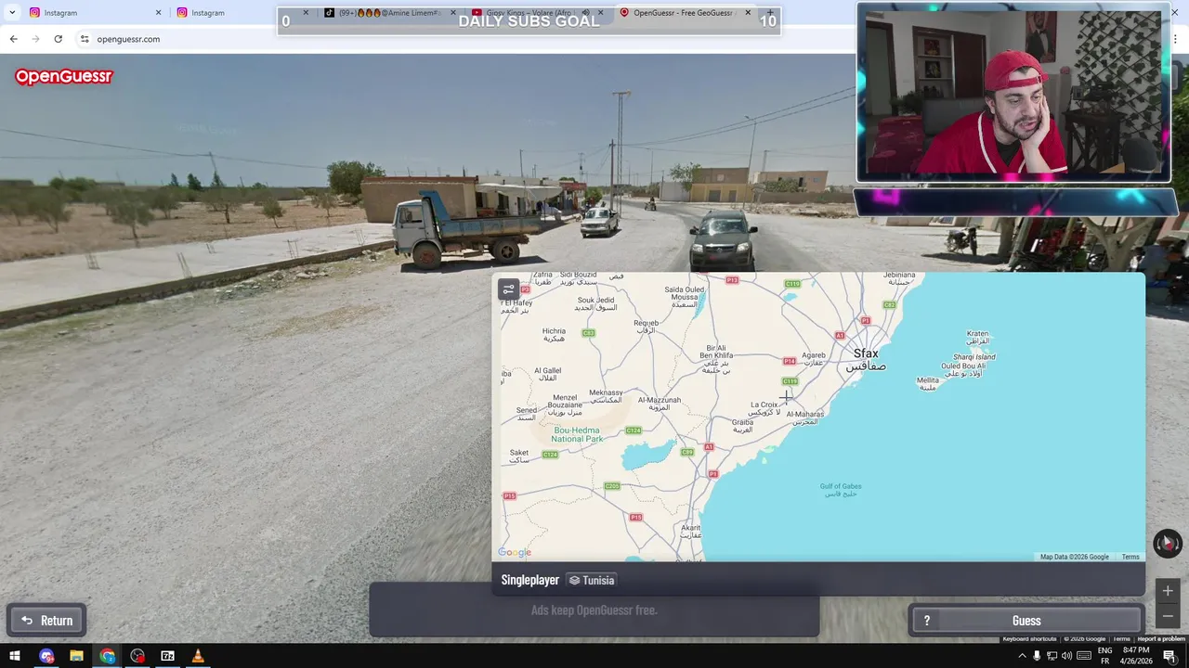Viewport: 1189px width, 668px height.
Task: Click the microphone tray icon
Action: pos(1037,656)
